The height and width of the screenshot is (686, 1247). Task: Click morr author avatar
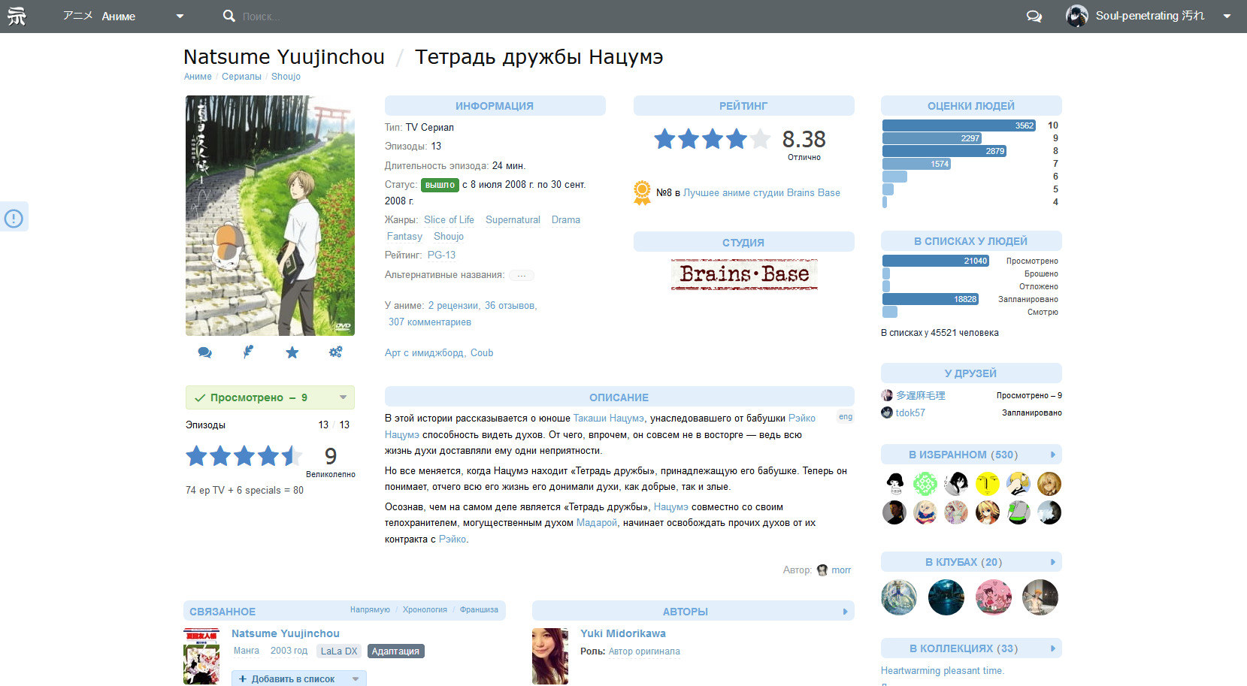click(x=822, y=570)
